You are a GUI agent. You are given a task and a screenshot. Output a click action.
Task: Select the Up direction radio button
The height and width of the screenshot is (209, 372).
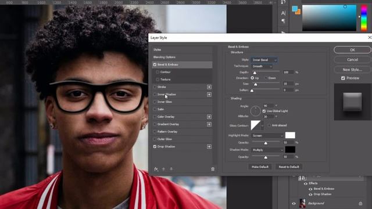coord(252,78)
